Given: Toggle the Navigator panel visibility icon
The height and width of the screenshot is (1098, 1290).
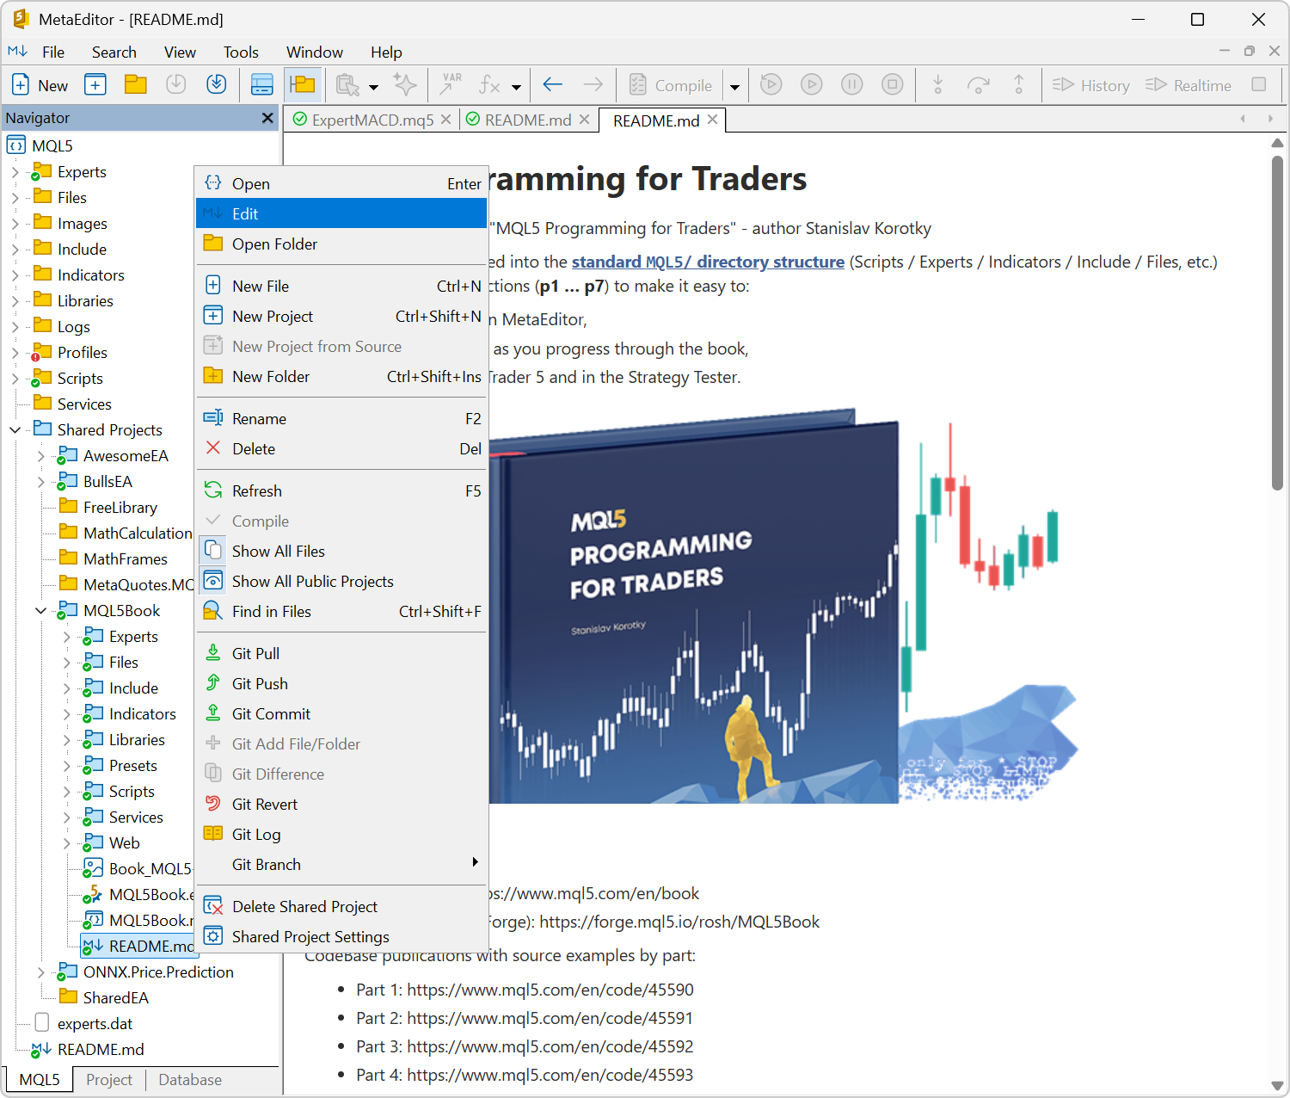Looking at the screenshot, I should 304,84.
